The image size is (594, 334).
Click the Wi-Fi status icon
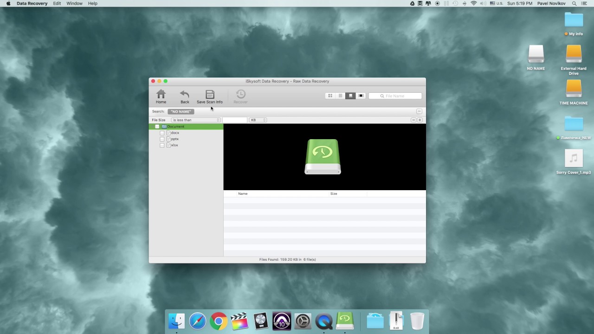click(x=474, y=3)
